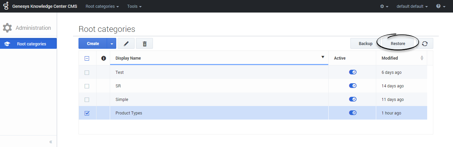Uncheck the Product Types row checkbox
453x147 pixels.
click(x=87, y=113)
